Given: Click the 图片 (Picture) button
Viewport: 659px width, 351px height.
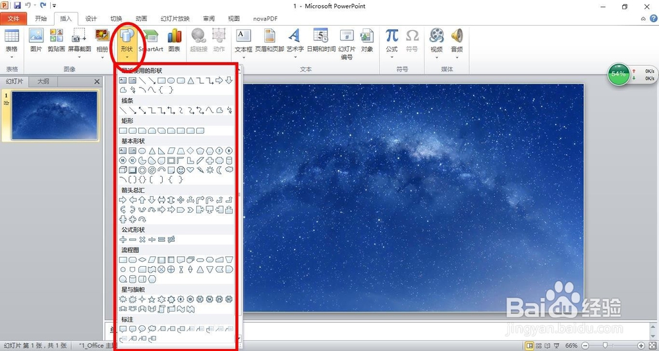Looking at the screenshot, I should click(36, 40).
